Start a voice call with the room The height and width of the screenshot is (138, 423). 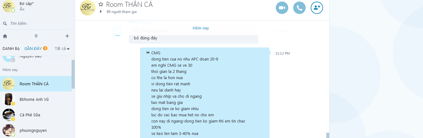click(299, 8)
